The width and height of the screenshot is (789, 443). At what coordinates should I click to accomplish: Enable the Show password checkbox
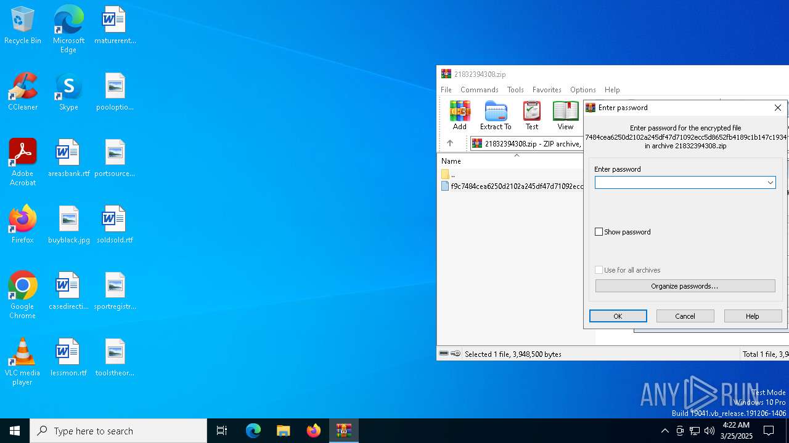coord(599,232)
